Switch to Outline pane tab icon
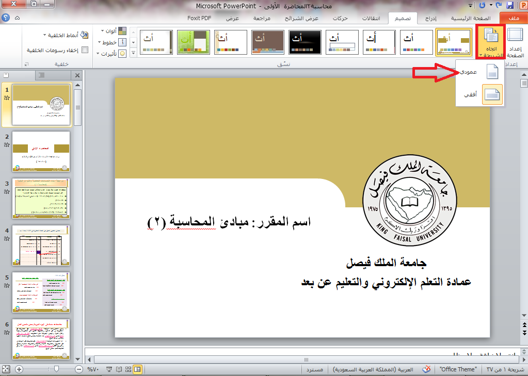Screen dimensions: 528x376 coord(42,75)
